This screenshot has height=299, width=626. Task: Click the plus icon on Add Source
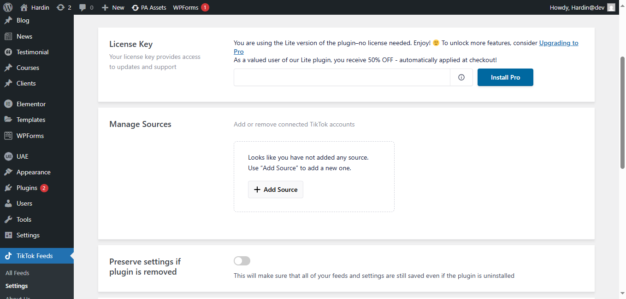pyautogui.click(x=257, y=190)
